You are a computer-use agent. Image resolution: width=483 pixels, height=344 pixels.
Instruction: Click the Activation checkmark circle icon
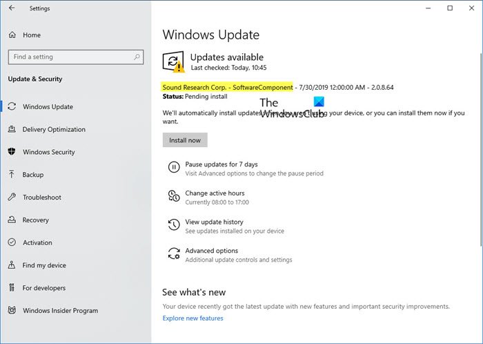(12, 242)
